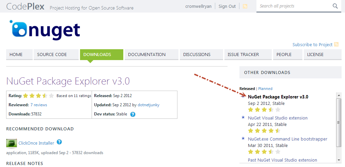
Task: Sign out of the account
Action: tap(227, 6)
